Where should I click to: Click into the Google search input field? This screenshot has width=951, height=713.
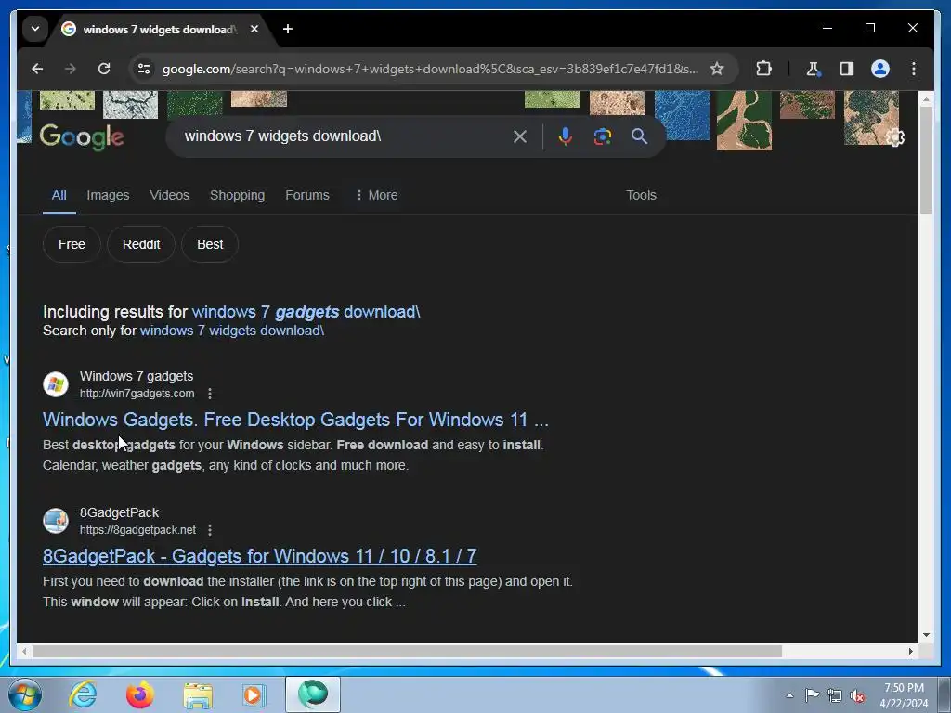[343, 136]
